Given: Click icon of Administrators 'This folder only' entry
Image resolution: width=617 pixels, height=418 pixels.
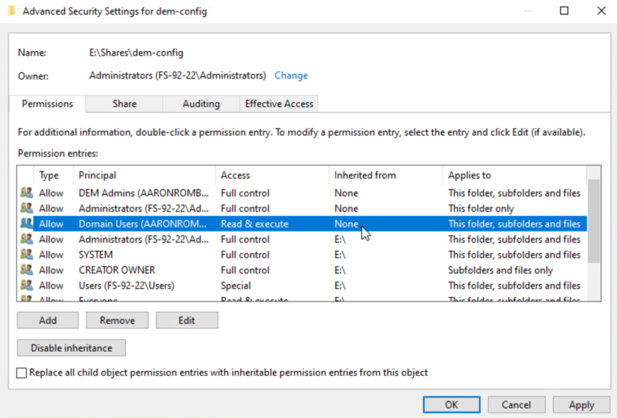Looking at the screenshot, I should click(26, 208).
